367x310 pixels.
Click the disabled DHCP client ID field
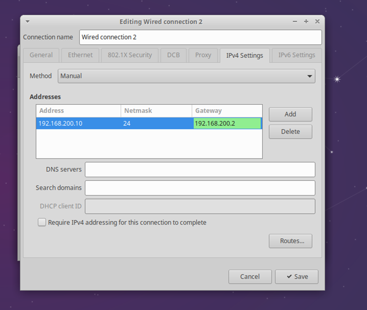pyautogui.click(x=200, y=206)
